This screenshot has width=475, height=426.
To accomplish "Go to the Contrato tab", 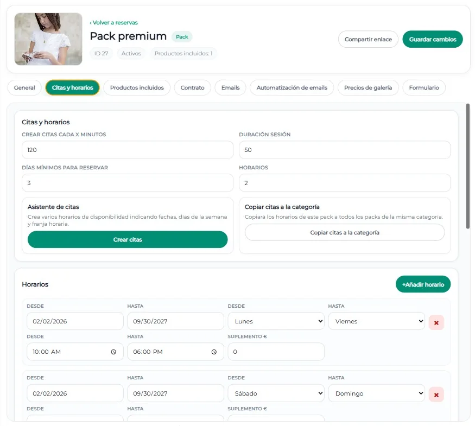I will pos(192,87).
